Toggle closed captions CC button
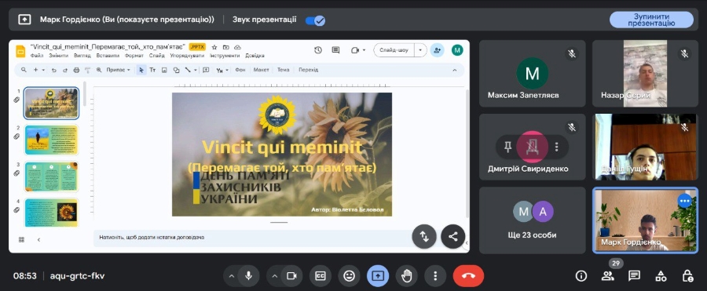707x291 pixels. 321,276
